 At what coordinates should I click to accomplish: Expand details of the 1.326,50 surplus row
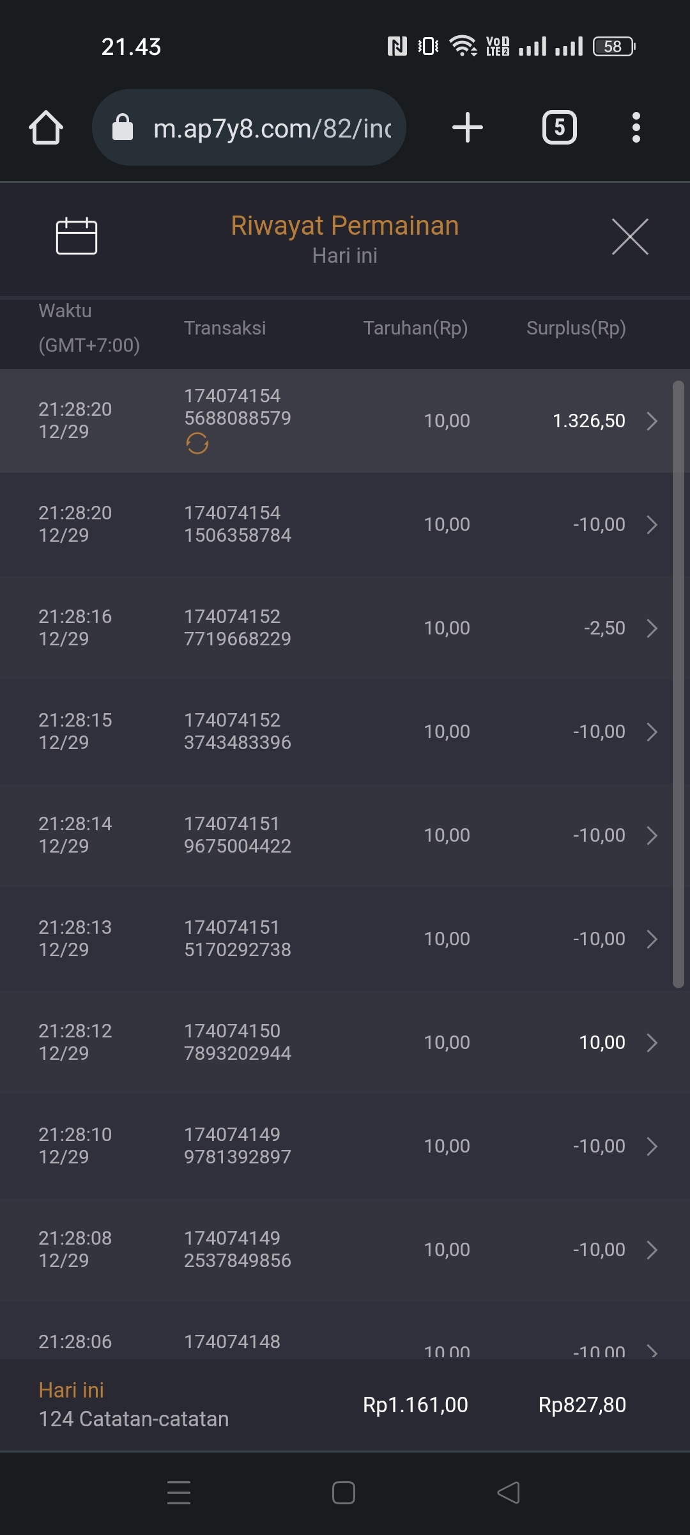point(652,421)
